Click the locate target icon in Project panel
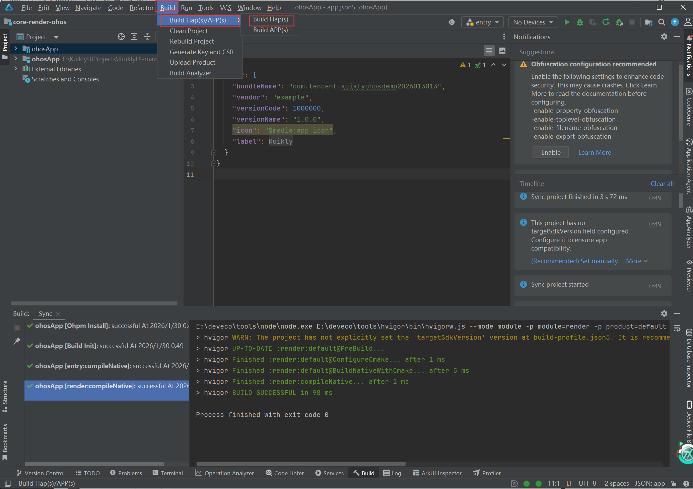 tap(121, 37)
